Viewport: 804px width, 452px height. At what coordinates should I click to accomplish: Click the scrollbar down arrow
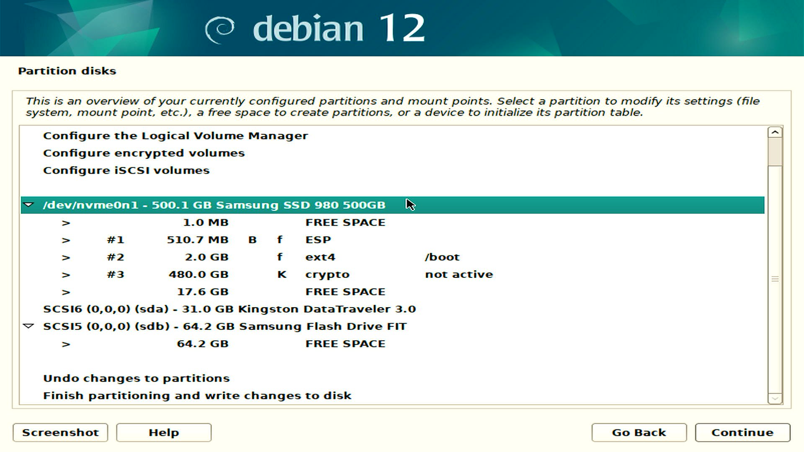(775, 398)
